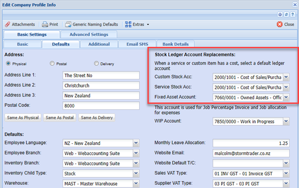This screenshot has height=188, width=299.
Task: Click the red Close icon in toolbar
Action: (x=280, y=24)
